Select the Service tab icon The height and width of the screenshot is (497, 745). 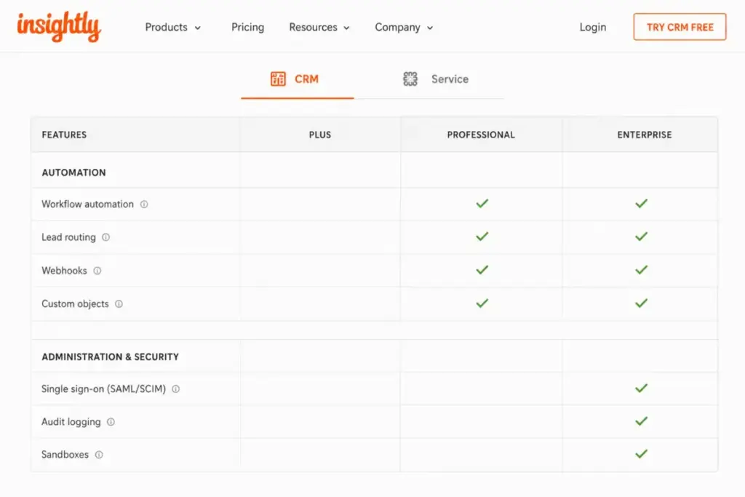410,79
